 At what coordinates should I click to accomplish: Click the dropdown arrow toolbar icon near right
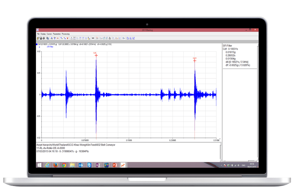coord(124,38)
